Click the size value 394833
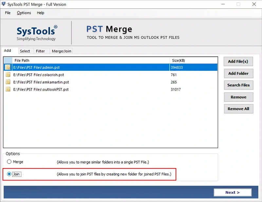The width and height of the screenshot is (262, 202). tap(177, 68)
